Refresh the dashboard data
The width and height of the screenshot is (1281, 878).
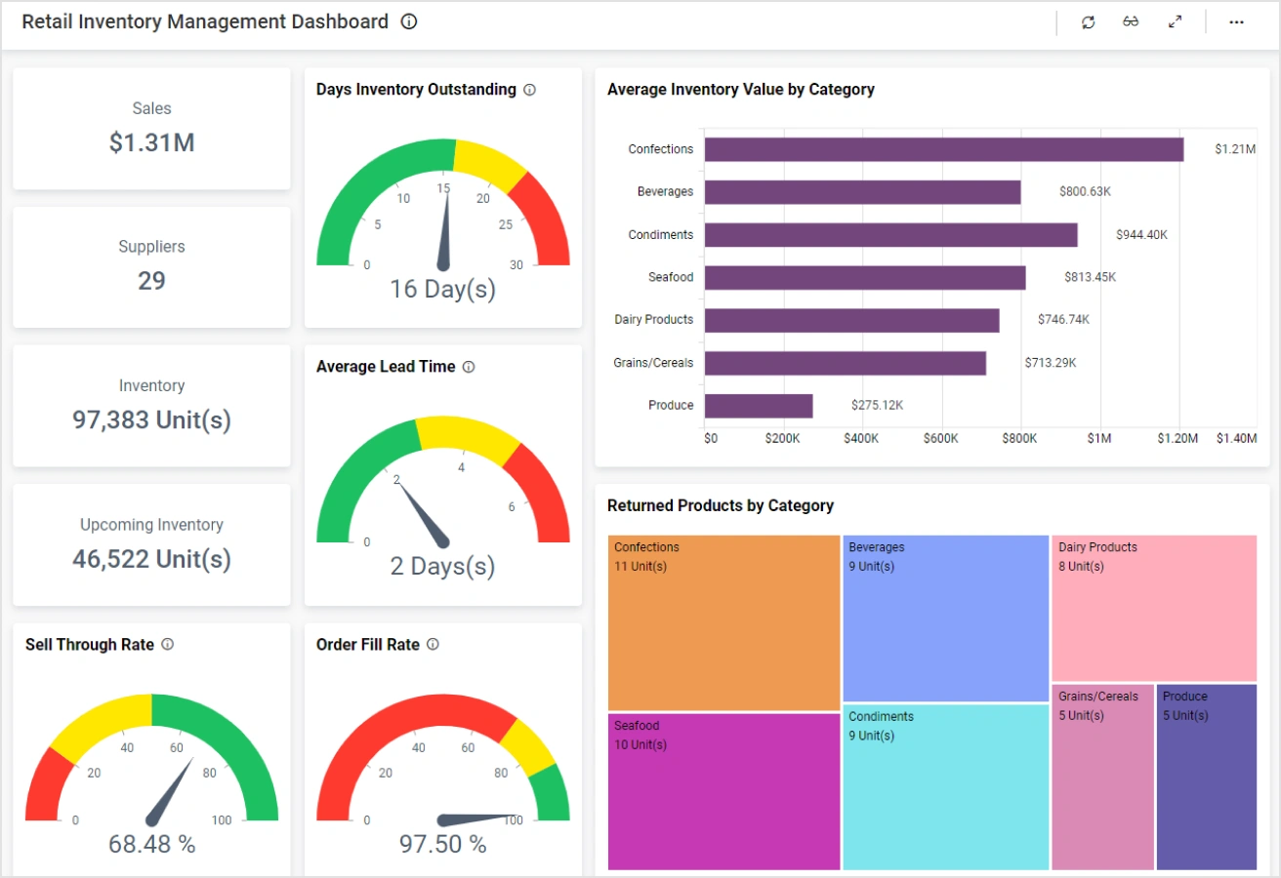coord(1088,22)
